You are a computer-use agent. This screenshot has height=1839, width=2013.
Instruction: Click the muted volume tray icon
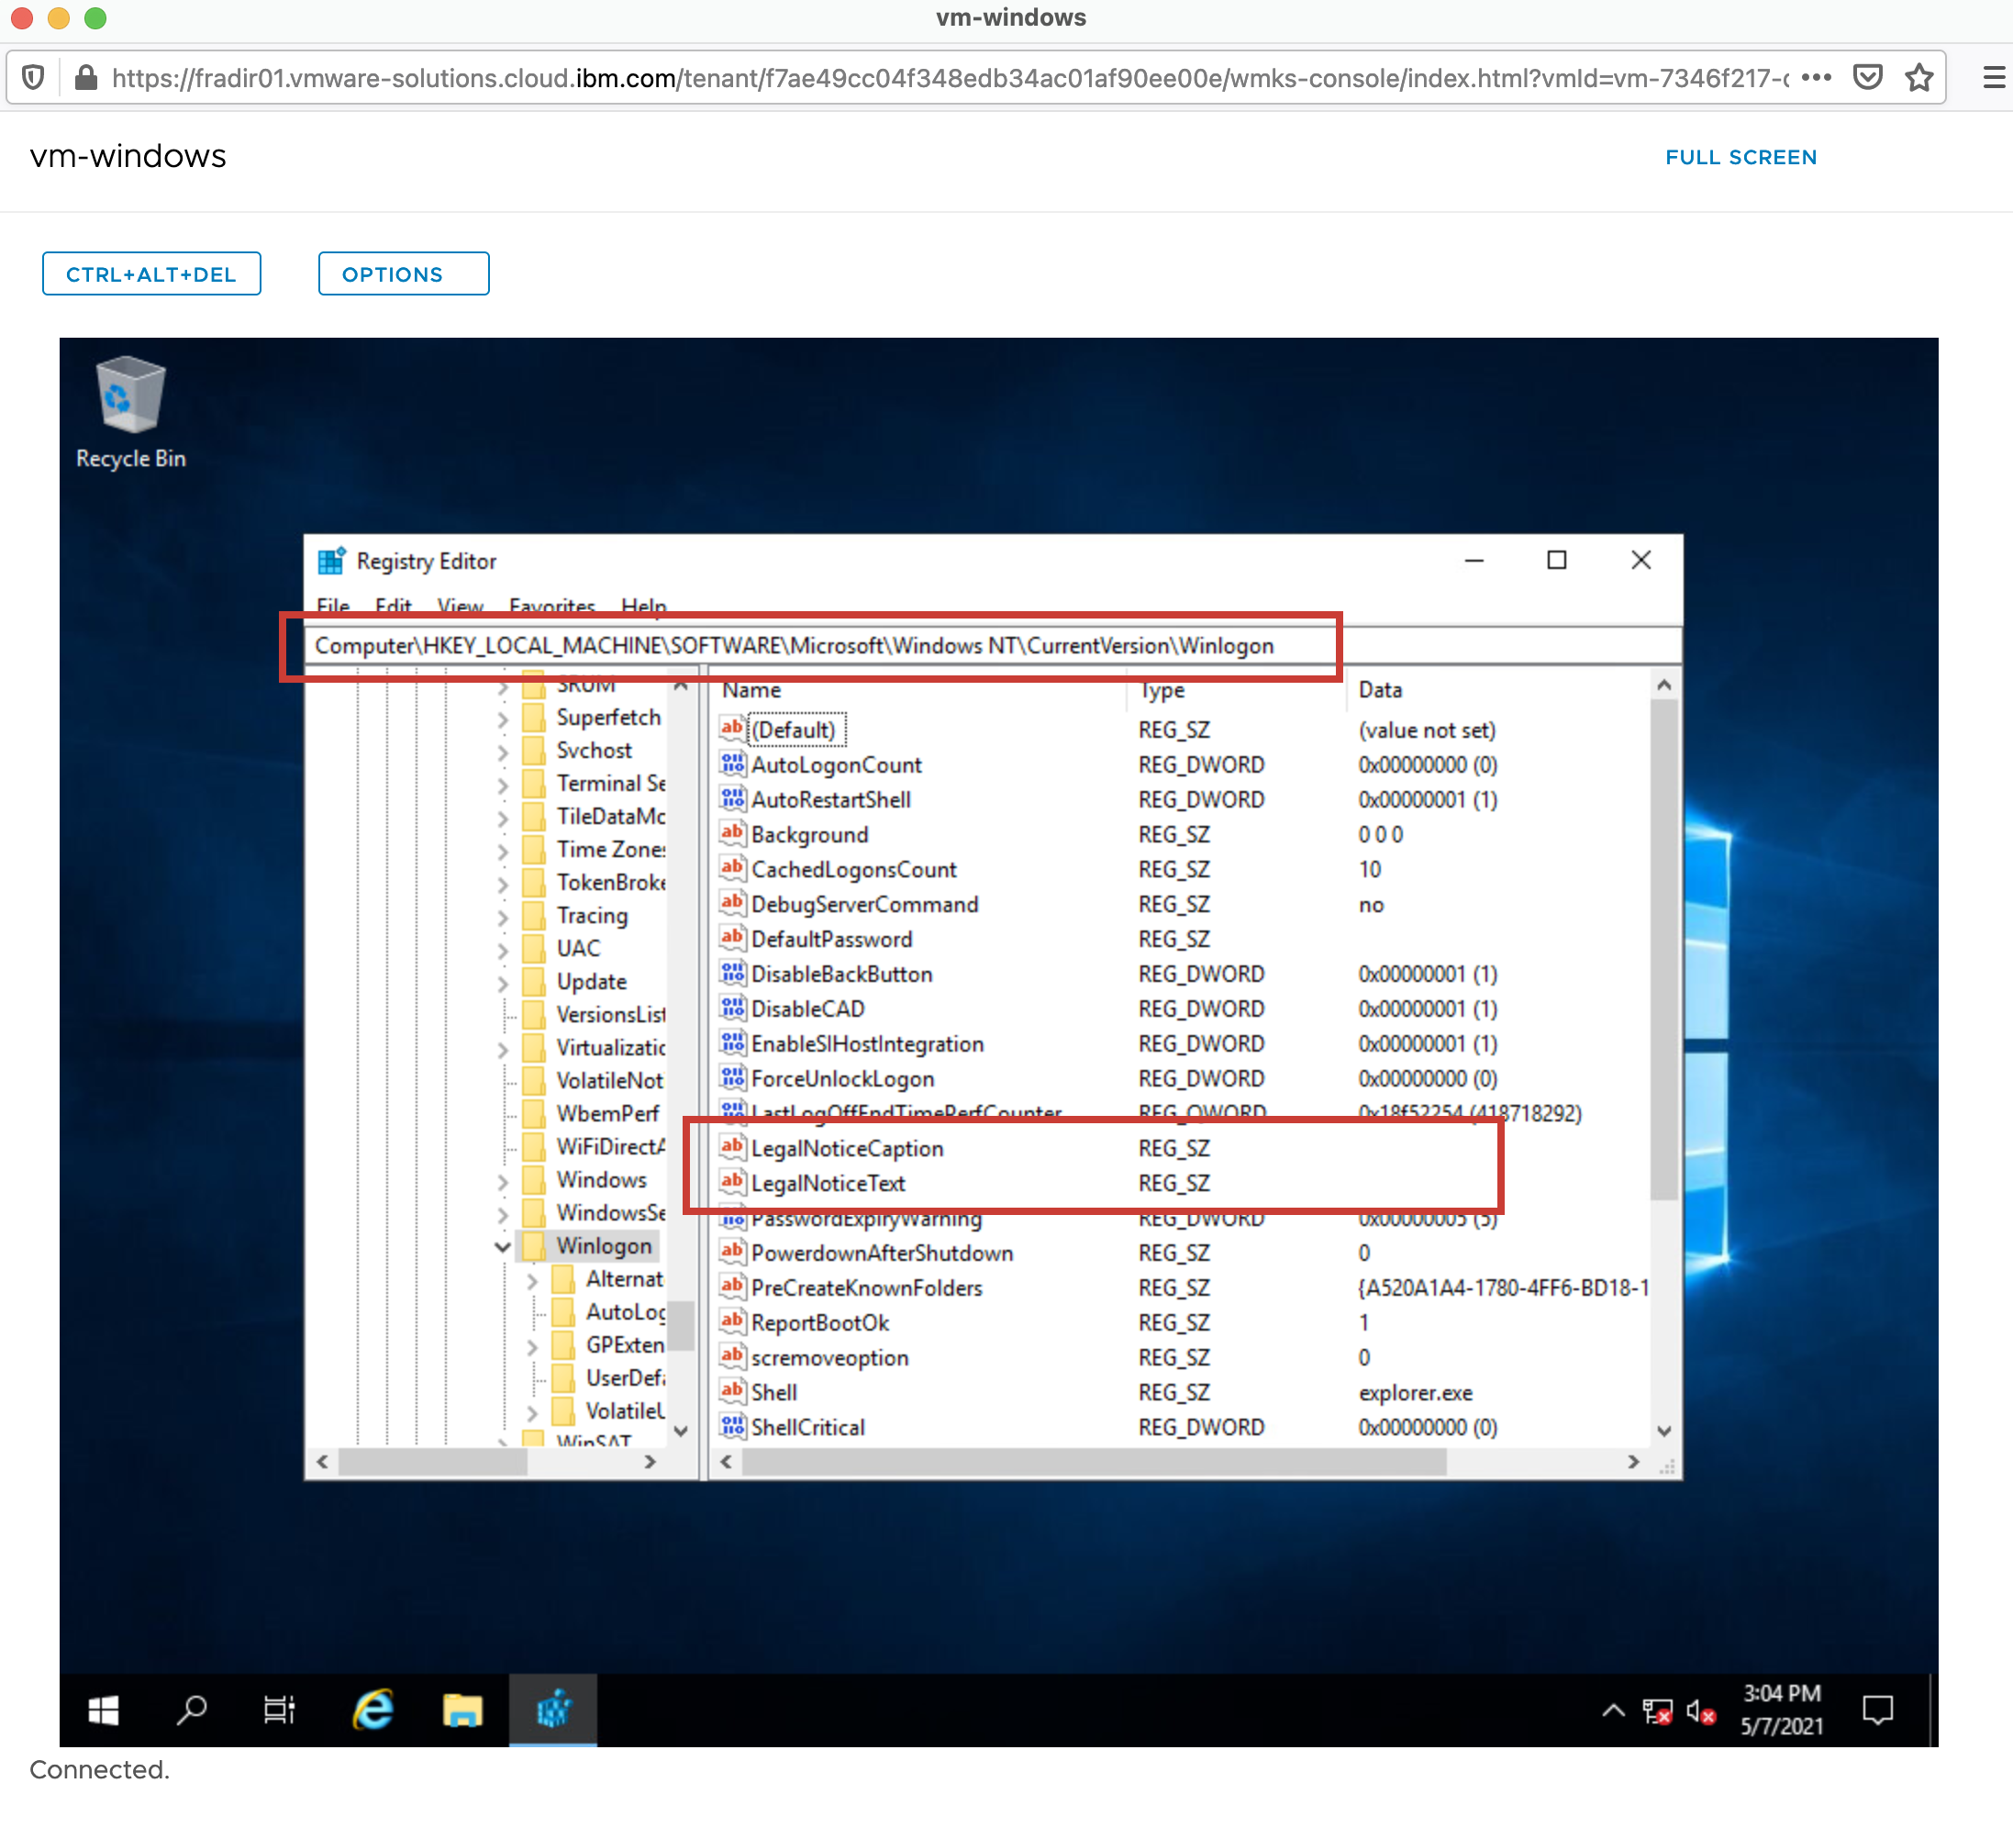click(x=1700, y=1712)
